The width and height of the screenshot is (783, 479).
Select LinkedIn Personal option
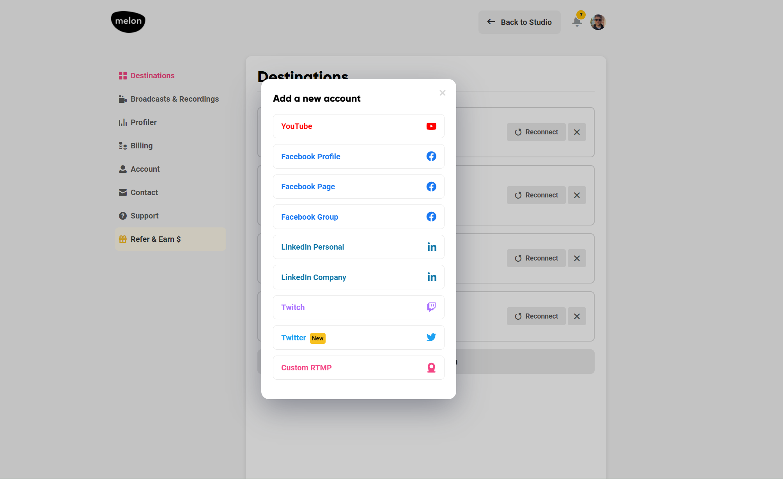(x=359, y=247)
